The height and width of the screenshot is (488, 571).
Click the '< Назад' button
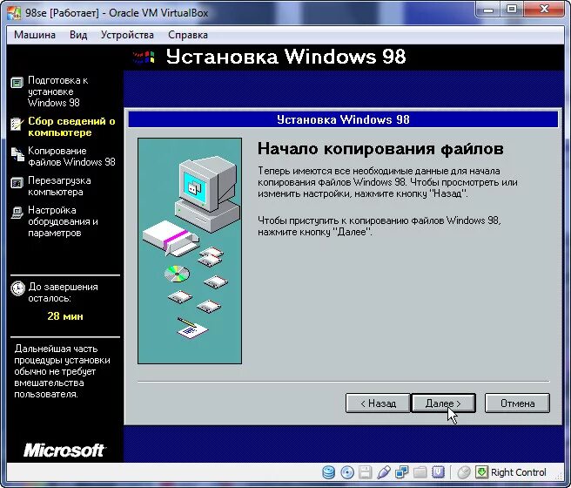pyautogui.click(x=378, y=403)
